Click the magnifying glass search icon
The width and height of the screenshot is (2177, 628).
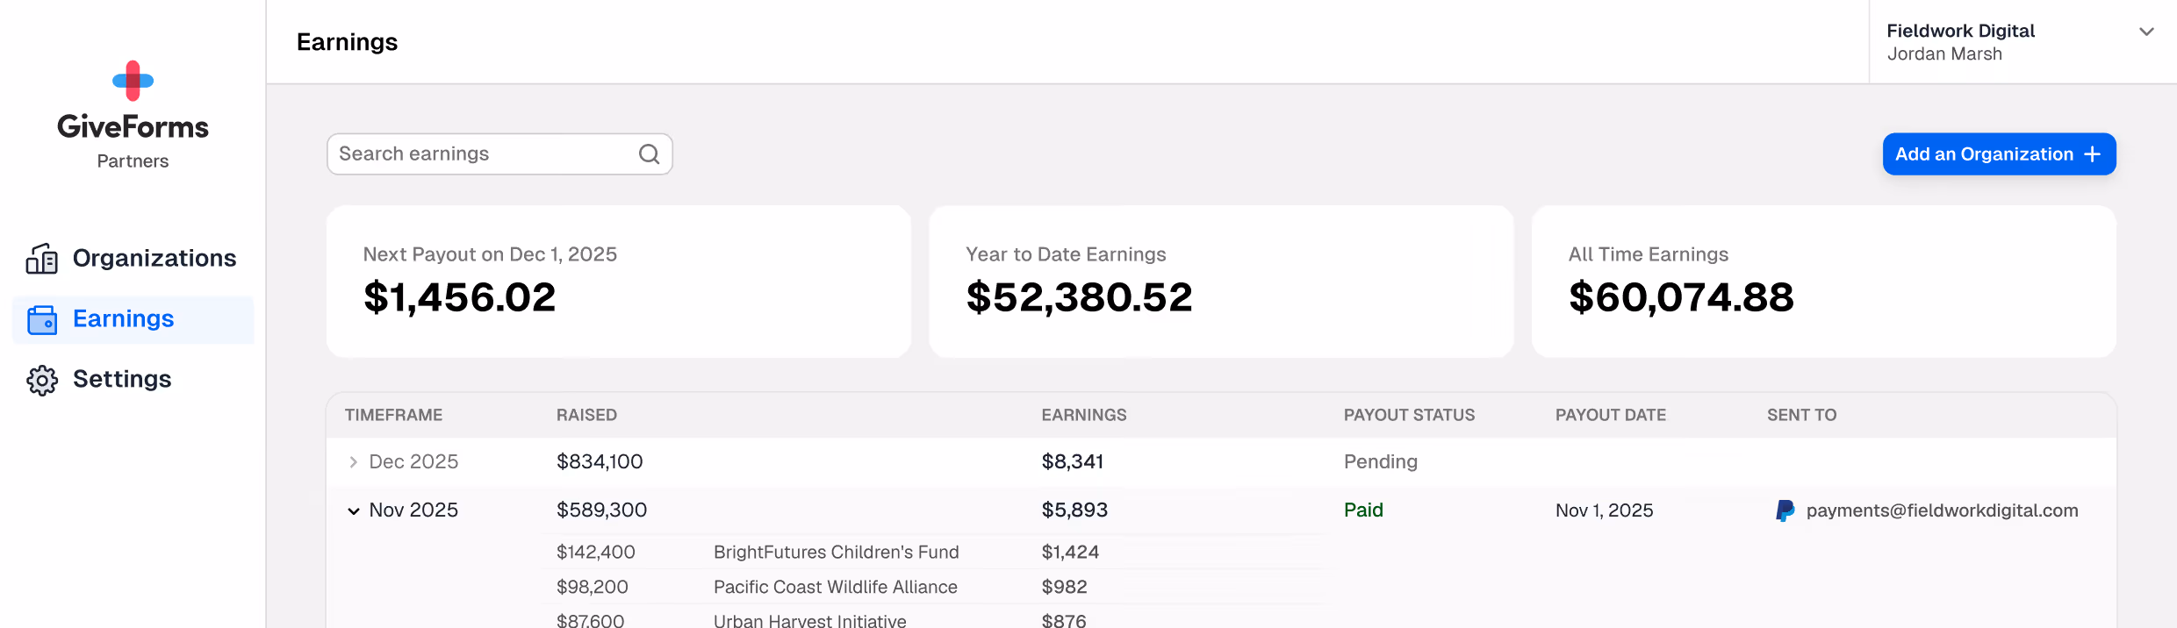coord(649,154)
